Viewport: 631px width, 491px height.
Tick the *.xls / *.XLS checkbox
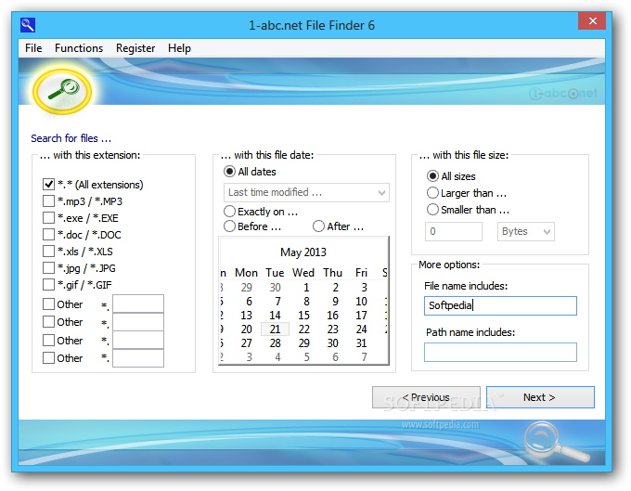[48, 252]
